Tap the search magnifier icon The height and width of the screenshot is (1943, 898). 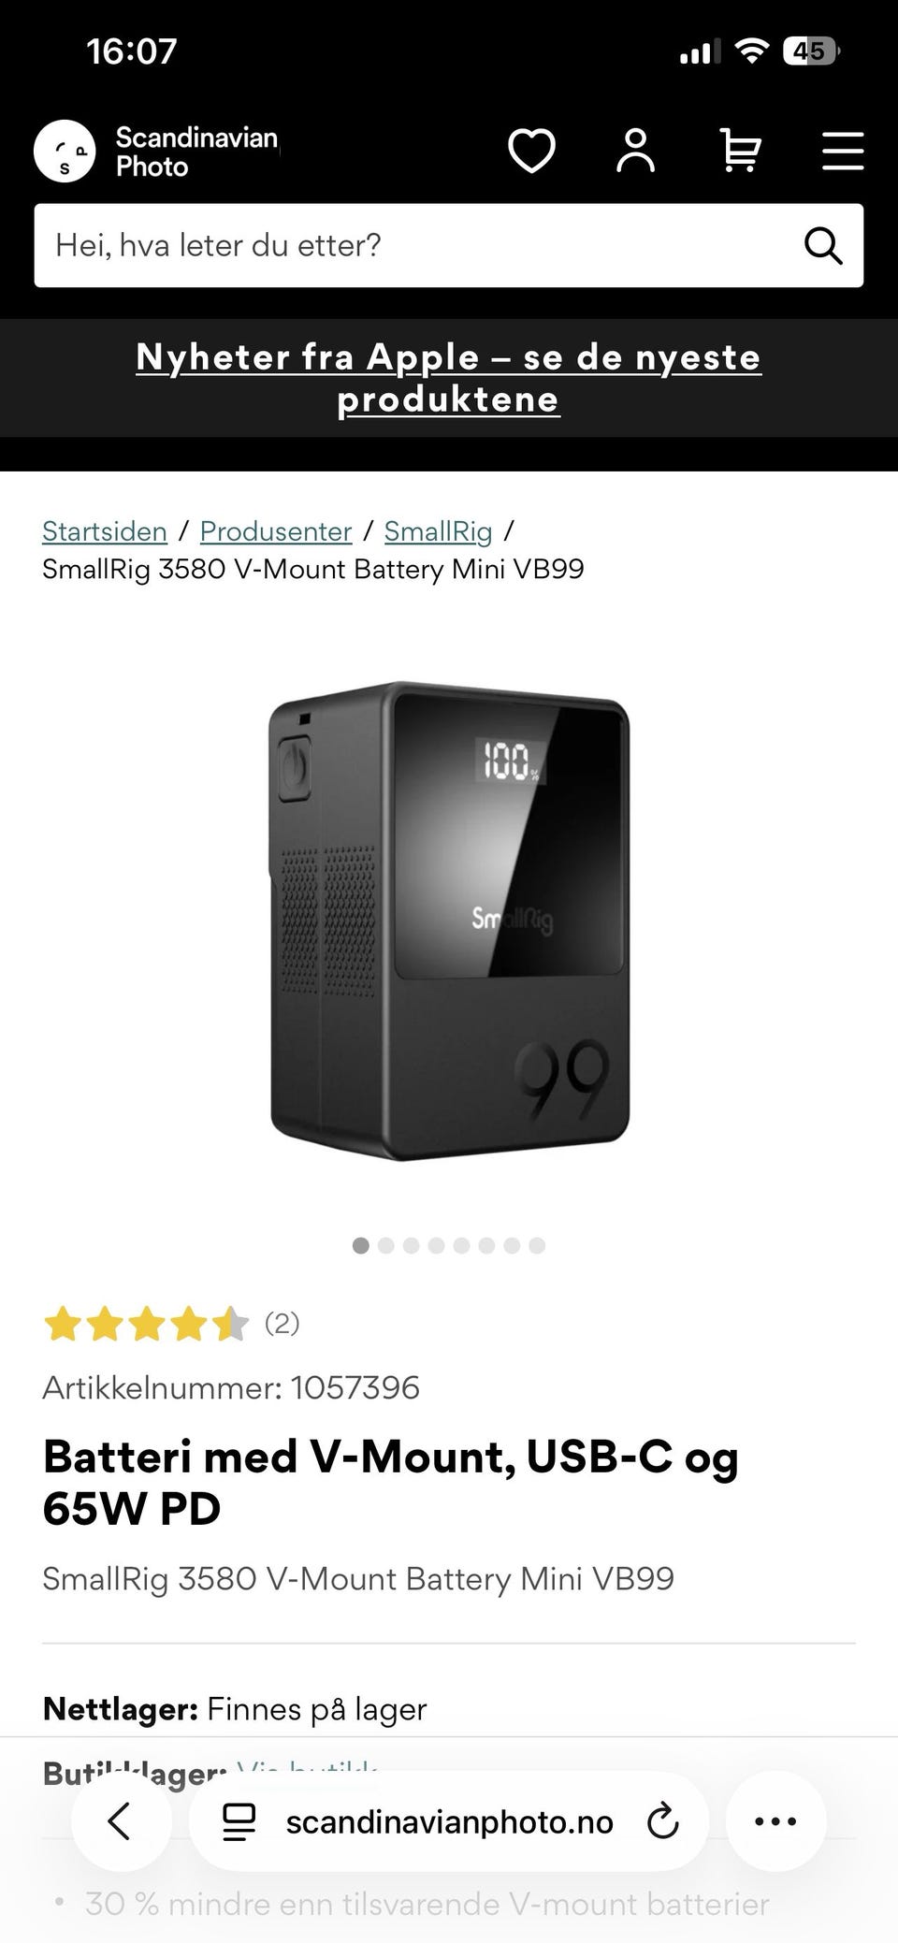tap(823, 246)
